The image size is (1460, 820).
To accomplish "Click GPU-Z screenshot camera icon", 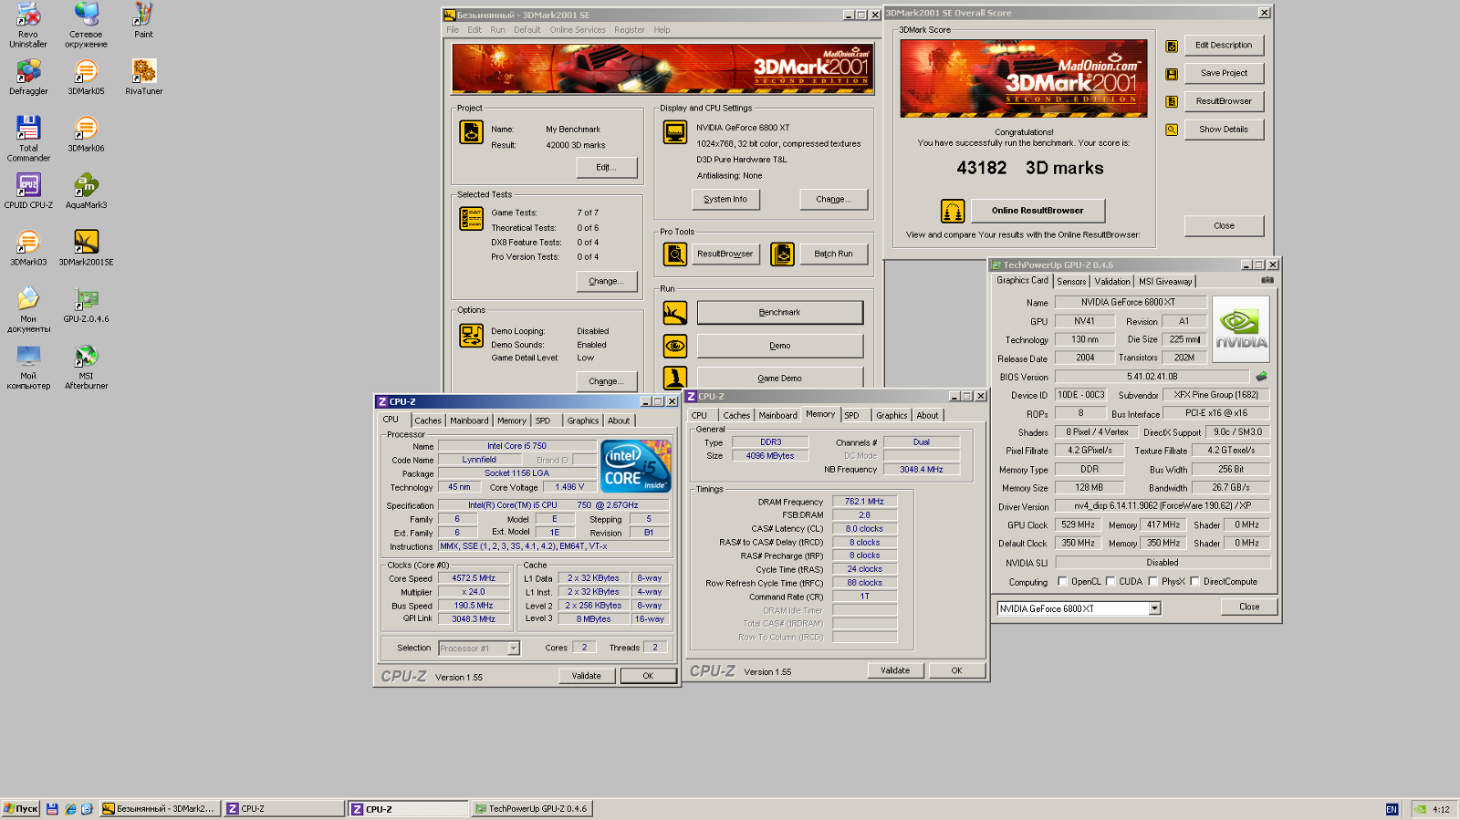I will 1267,280.
